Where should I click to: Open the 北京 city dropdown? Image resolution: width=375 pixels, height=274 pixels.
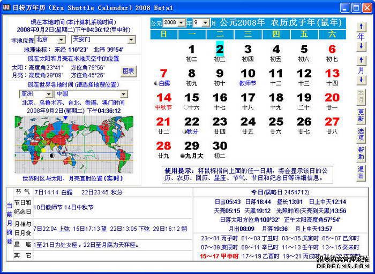pos(62,40)
